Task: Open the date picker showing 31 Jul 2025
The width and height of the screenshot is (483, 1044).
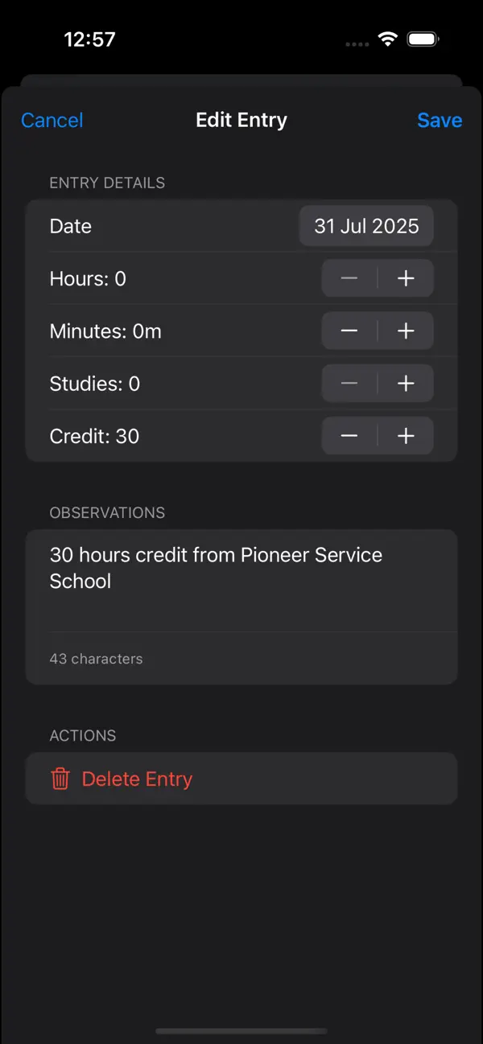Action: 366,226
